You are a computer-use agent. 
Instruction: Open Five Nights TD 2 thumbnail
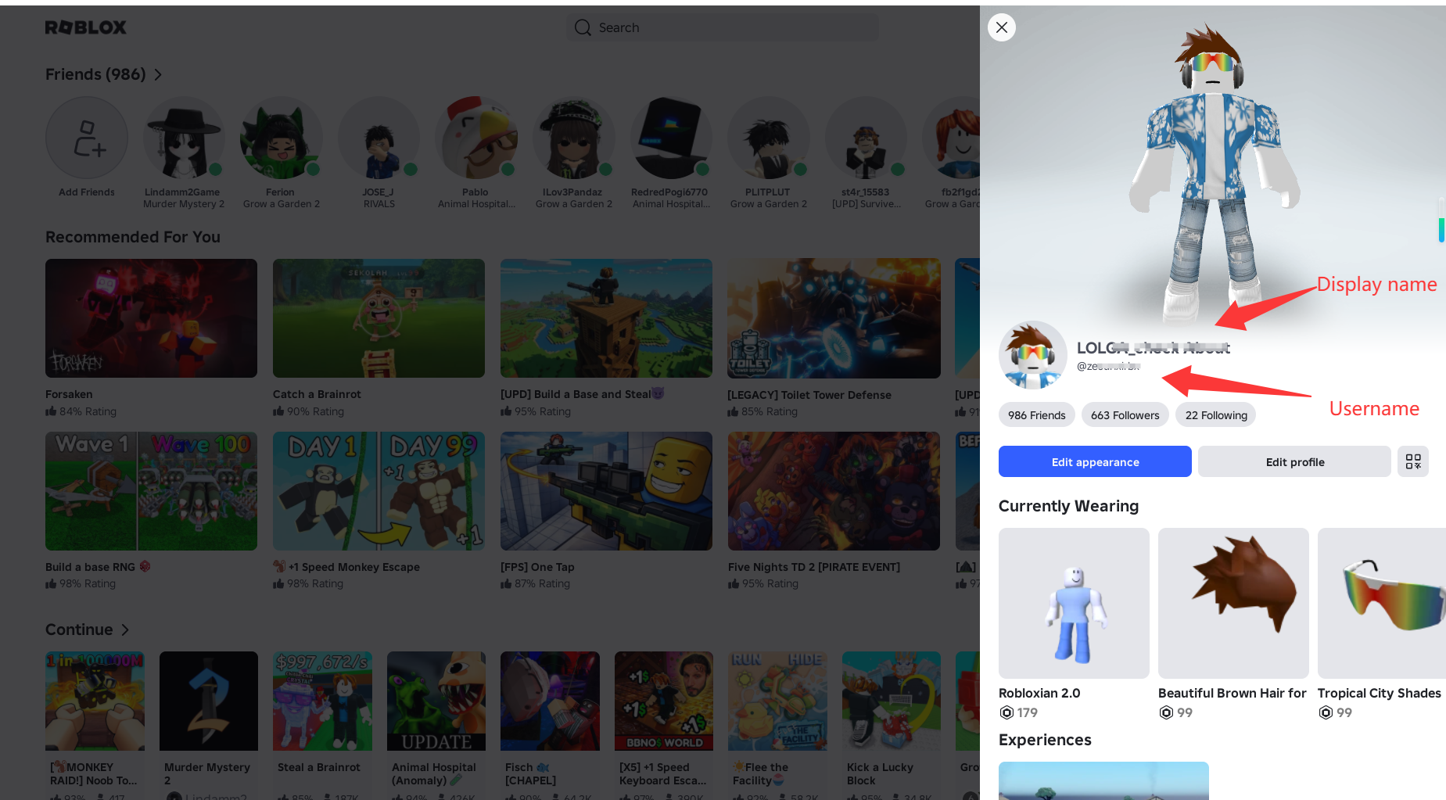click(834, 491)
